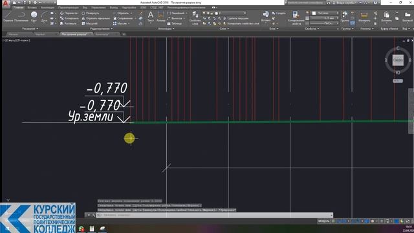Expand the Рисование panel

(30, 28)
